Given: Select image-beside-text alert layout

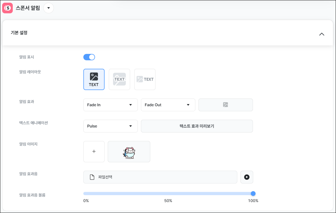Looking at the screenshot, I should (x=145, y=79).
